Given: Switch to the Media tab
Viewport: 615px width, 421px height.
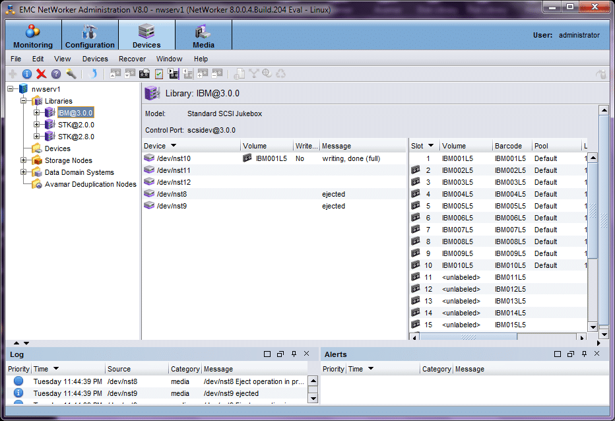Looking at the screenshot, I should [x=203, y=35].
